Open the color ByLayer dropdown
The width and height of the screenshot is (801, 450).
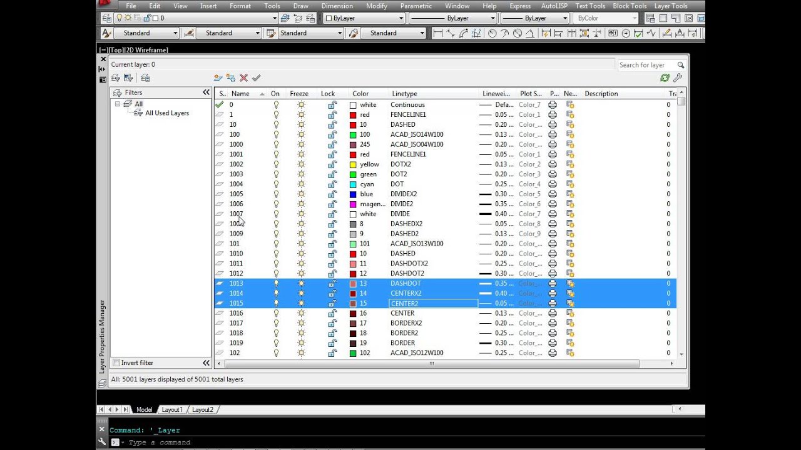click(363, 18)
